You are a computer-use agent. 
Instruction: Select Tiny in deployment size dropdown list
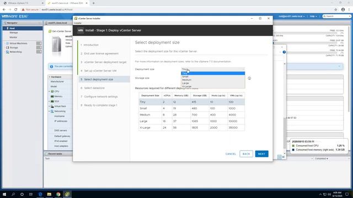coord(213,73)
